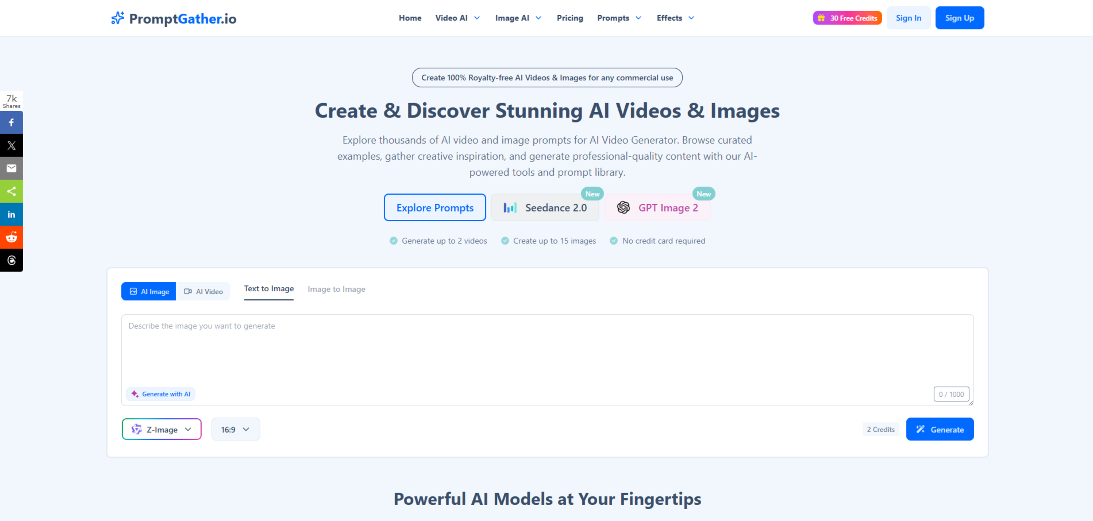Image resolution: width=1093 pixels, height=521 pixels.
Task: Open the Seedance 2.0 button
Action: (545, 207)
